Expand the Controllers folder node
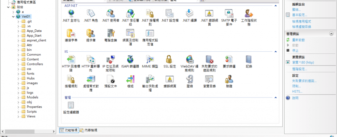The width and height of the screenshot is (337, 137). (18, 64)
